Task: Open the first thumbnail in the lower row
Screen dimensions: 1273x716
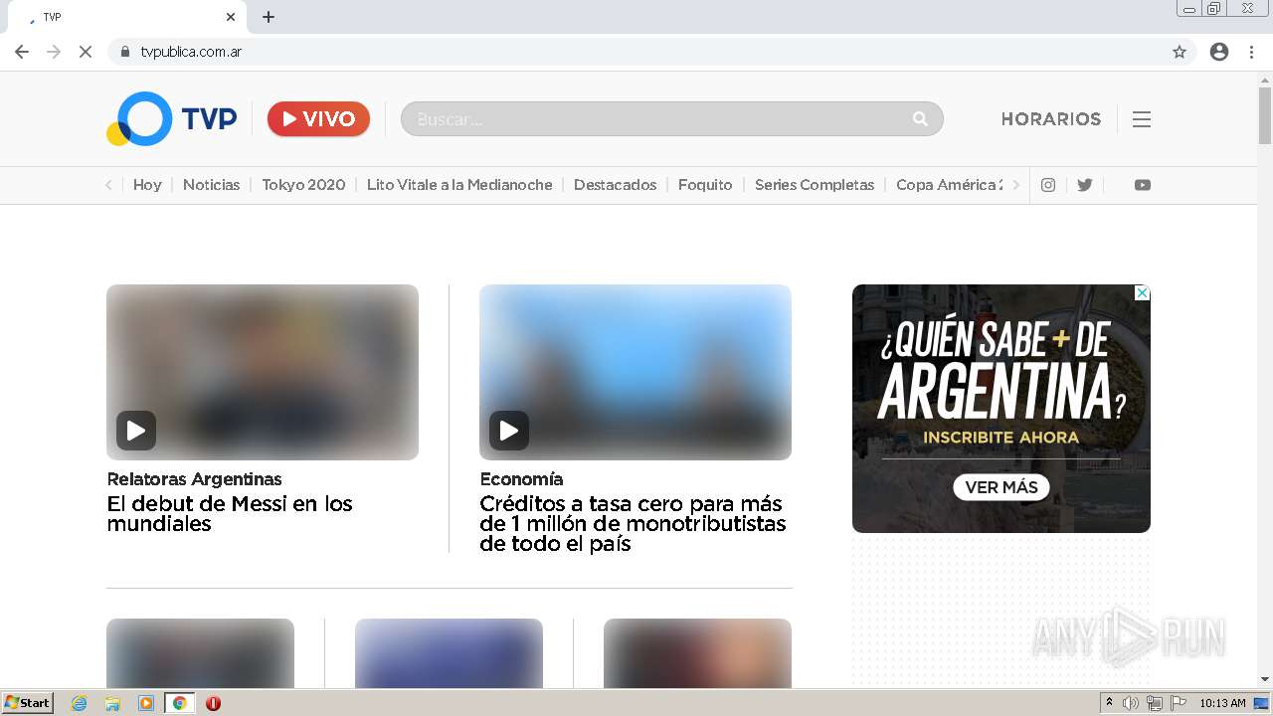Action: pos(200,652)
